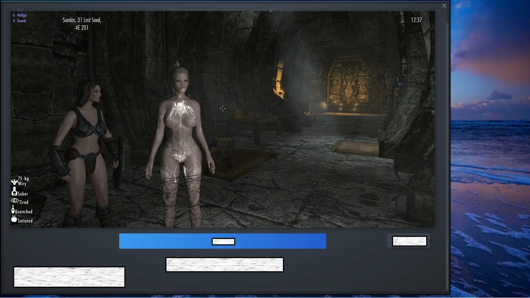Viewport: 530px width, 298px height.
Task: Click the year text "4E 201"
Action: 82,28
